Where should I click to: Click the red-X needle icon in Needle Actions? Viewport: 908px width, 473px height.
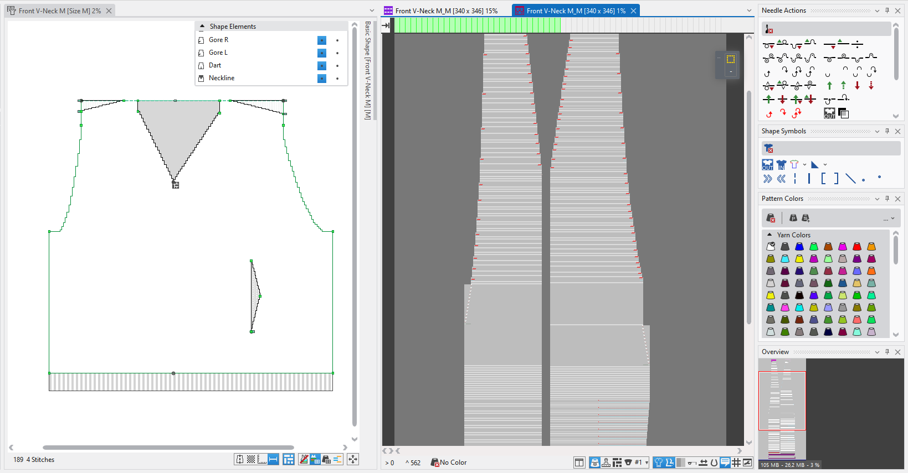(x=768, y=29)
